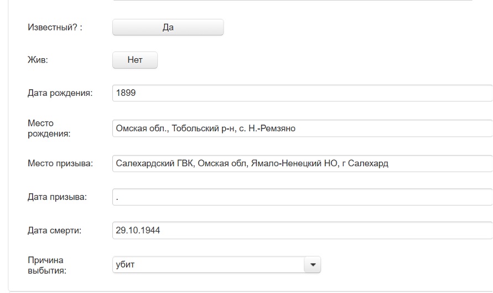Click the "Известный? :" label
Image resolution: width=493 pixels, height=293 pixels.
click(x=55, y=27)
